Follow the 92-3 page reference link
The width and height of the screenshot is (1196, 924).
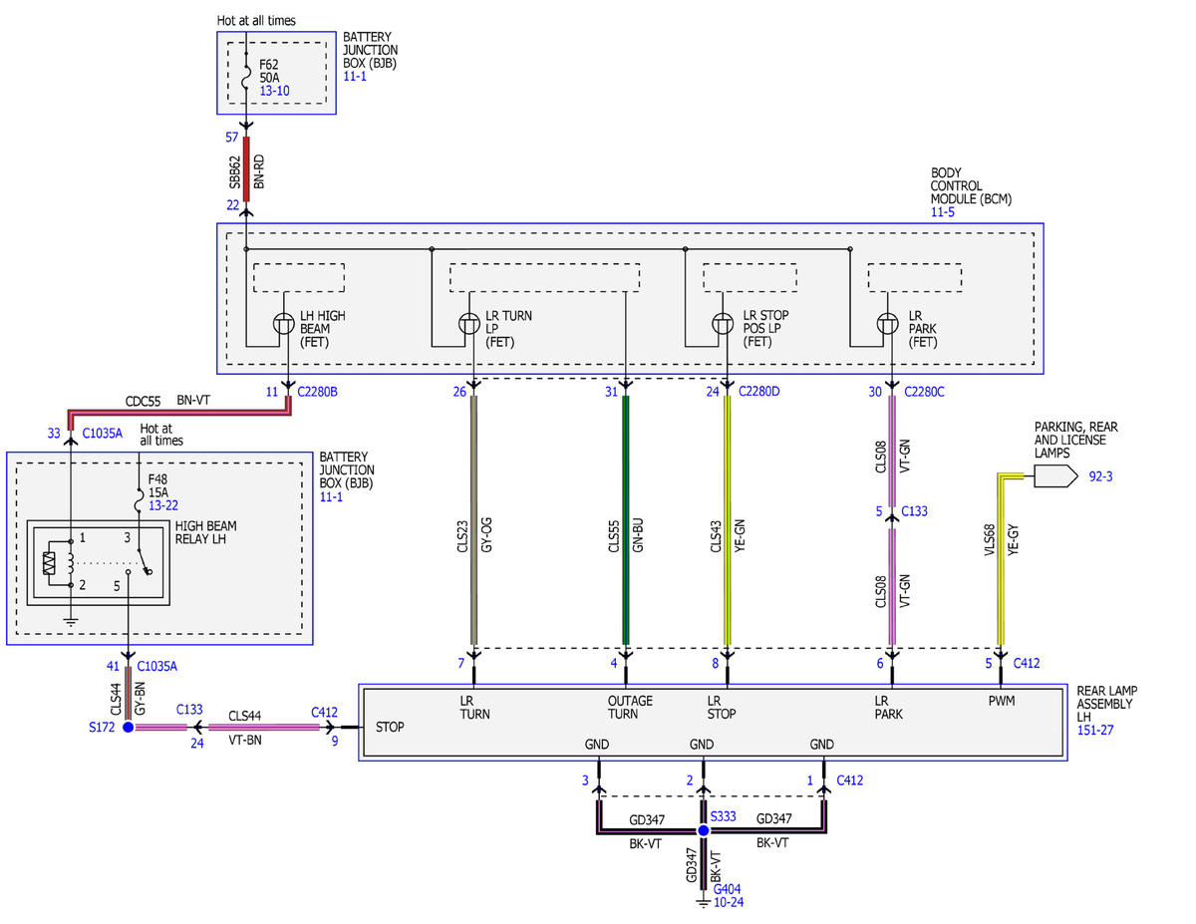click(1100, 476)
